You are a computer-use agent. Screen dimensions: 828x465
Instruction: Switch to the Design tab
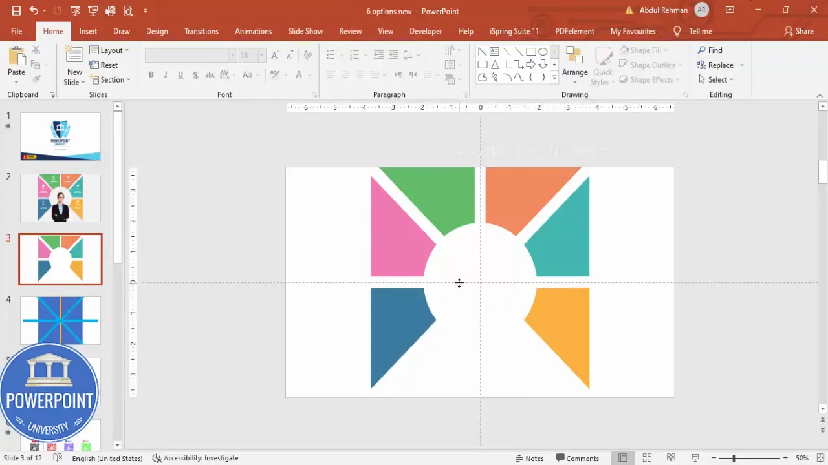tap(157, 31)
